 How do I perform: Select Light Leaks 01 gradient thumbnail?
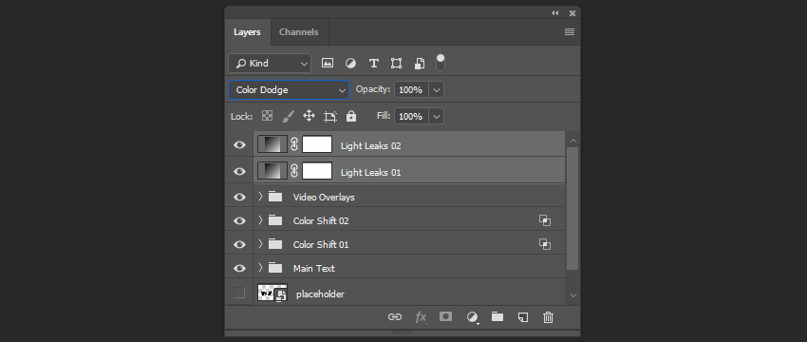(x=272, y=171)
